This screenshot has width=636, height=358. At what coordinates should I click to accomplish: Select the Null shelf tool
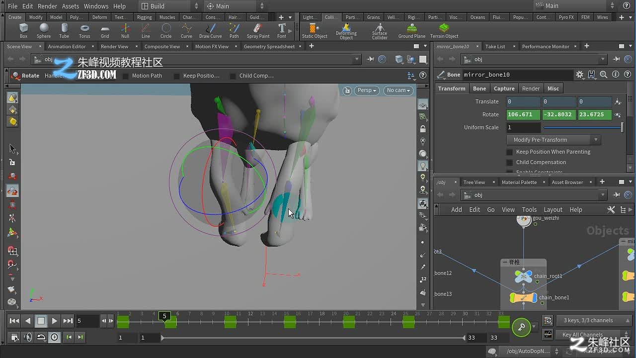125,31
